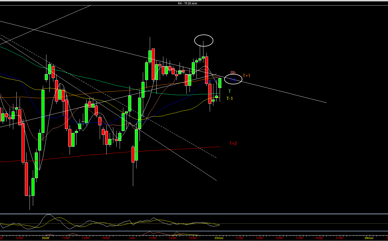Click the 'R4 - Tf 20 min' chart title
Image resolution: width=388 pixels, height=241 pixels.
pos(187,3)
